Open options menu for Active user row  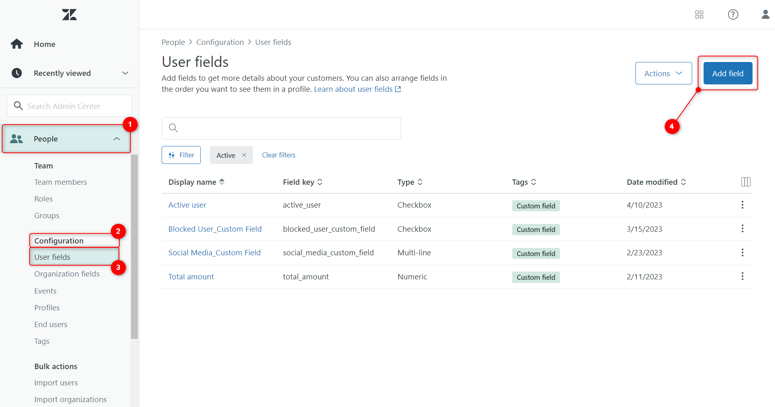742,205
